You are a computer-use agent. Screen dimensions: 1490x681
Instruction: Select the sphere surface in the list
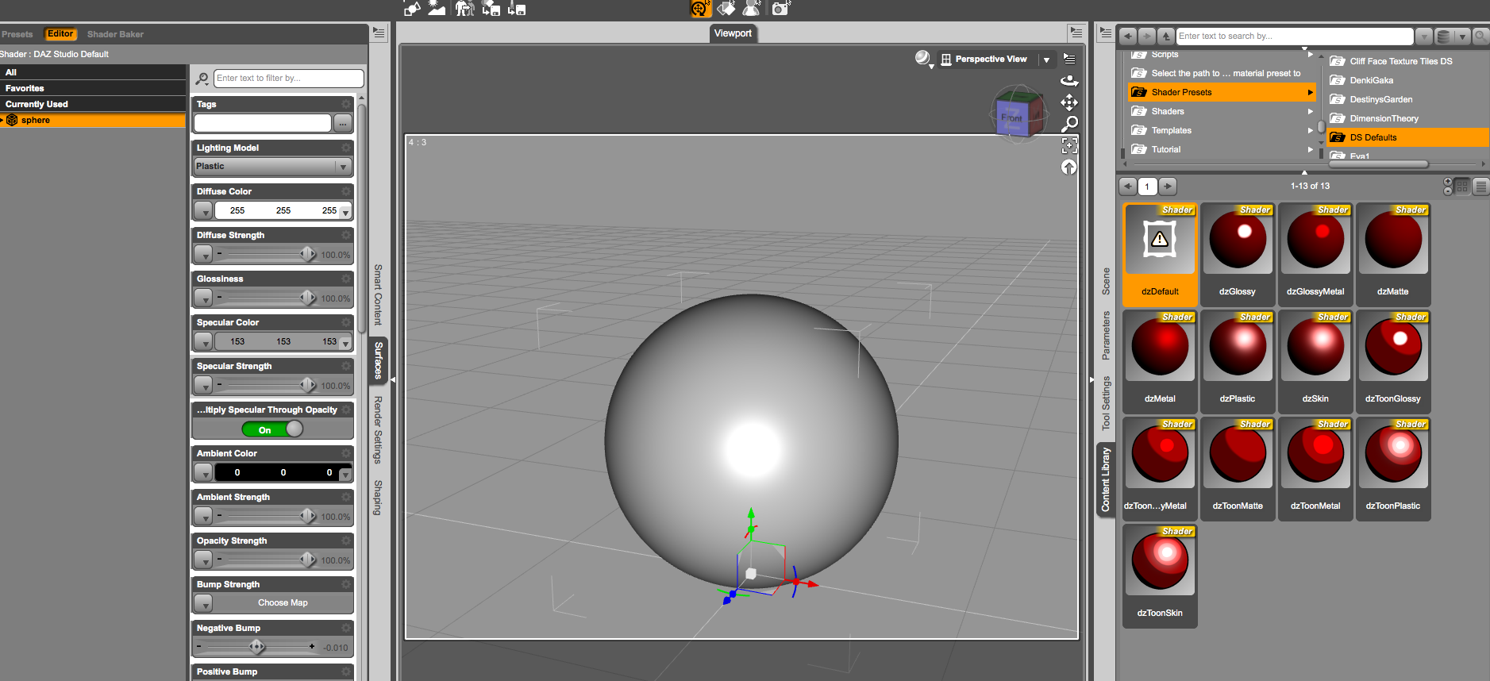[93, 120]
